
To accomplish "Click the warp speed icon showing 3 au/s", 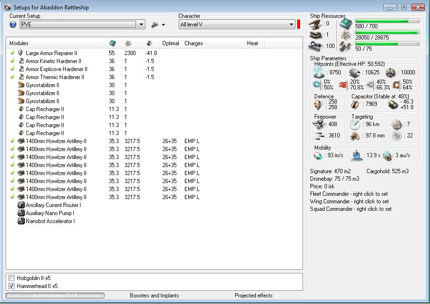I will (387, 156).
